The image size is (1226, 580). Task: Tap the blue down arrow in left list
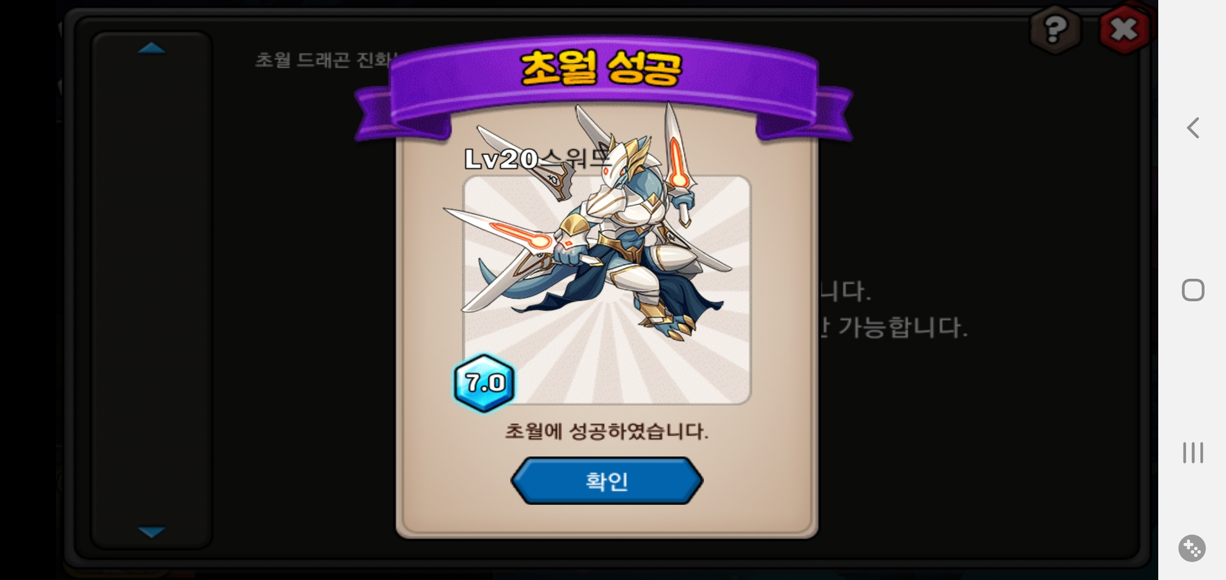[x=152, y=532]
